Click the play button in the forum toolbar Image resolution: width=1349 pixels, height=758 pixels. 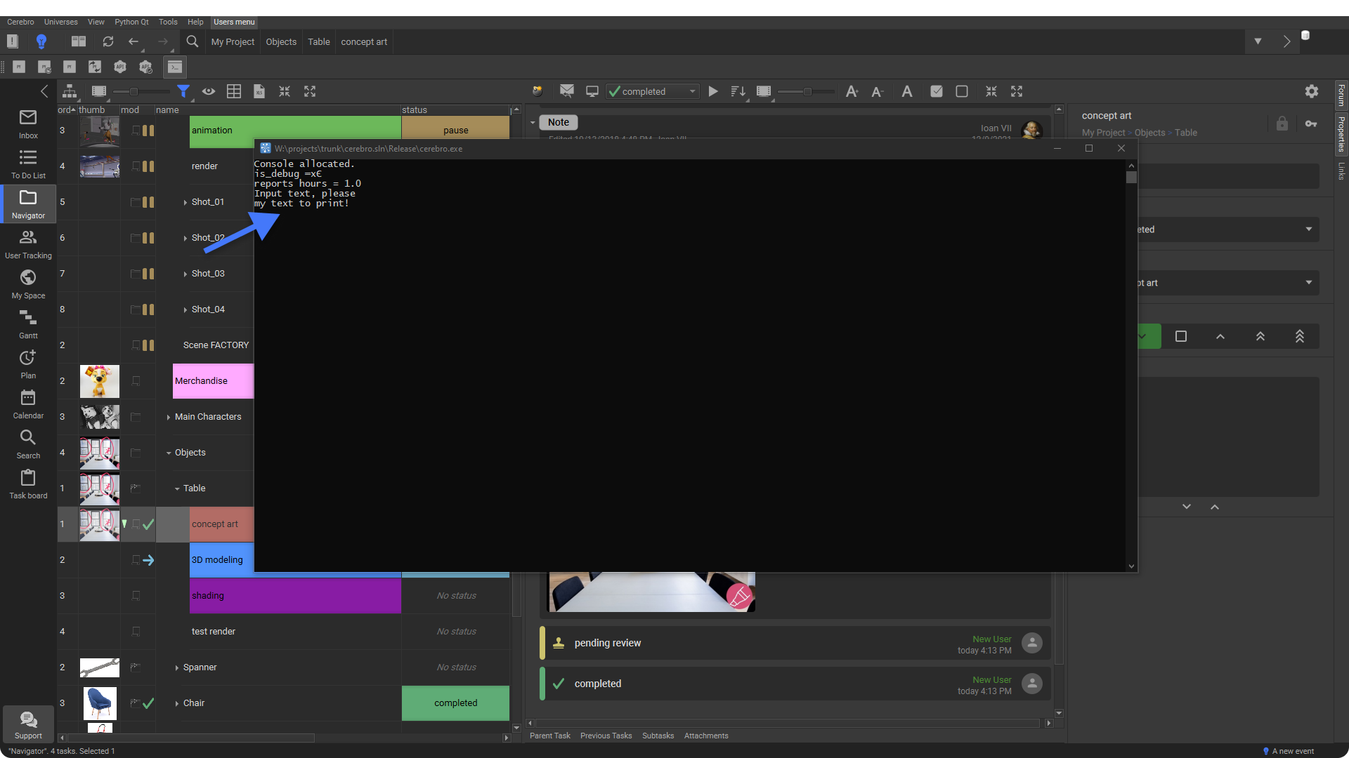pyautogui.click(x=713, y=91)
